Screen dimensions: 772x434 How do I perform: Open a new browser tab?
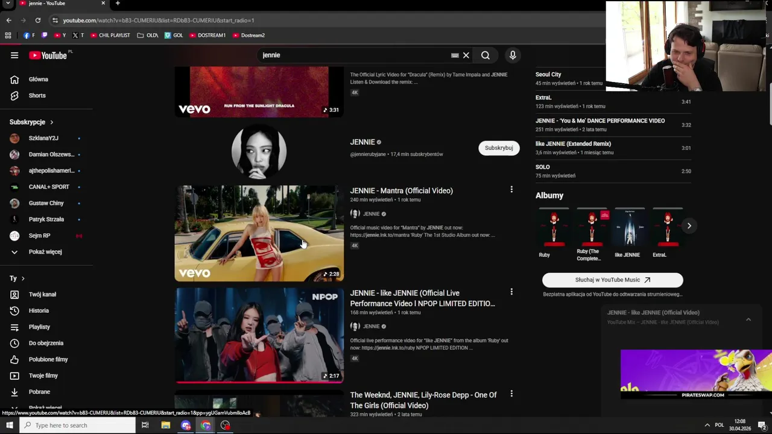pos(118,4)
